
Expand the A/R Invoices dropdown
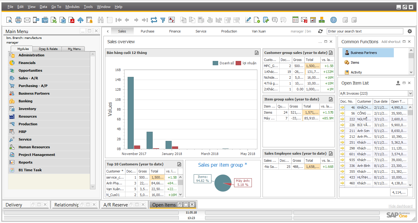410,93
